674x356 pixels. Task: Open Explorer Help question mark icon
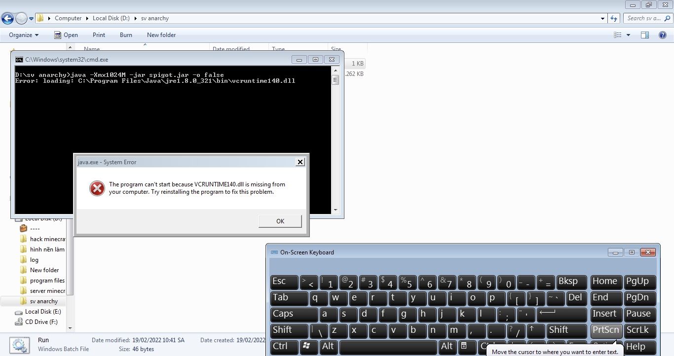[663, 35]
